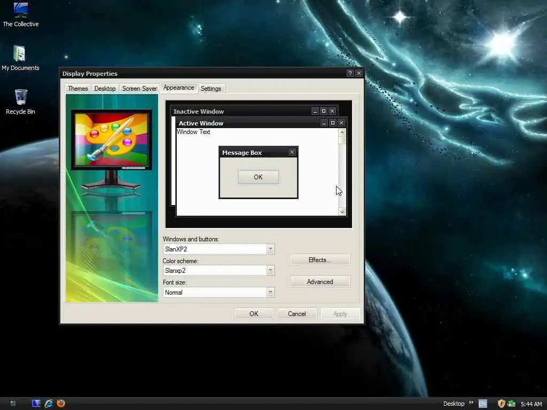Click the 'Window Text' sample in preview

pos(193,132)
